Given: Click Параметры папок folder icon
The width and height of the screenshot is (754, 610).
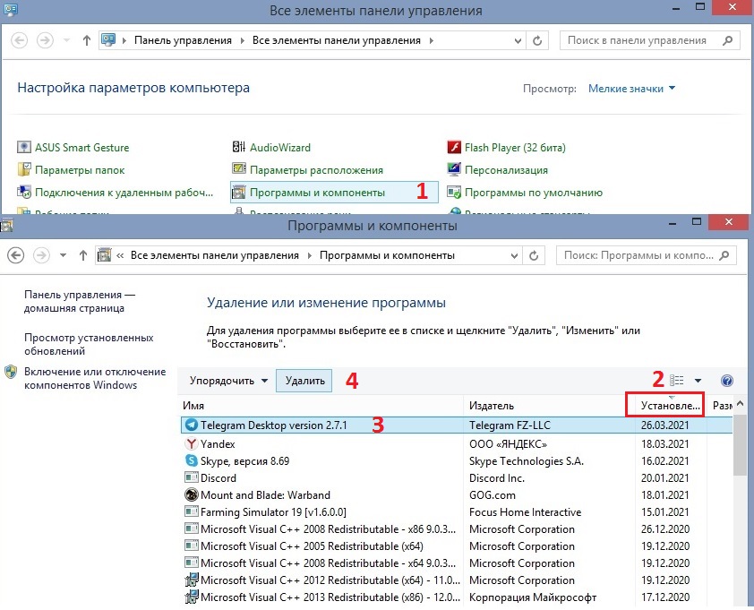Looking at the screenshot, I should pos(24,169).
